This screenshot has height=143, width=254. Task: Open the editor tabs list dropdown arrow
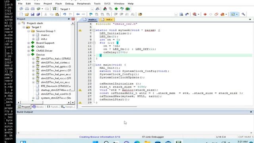(x=250, y=19)
